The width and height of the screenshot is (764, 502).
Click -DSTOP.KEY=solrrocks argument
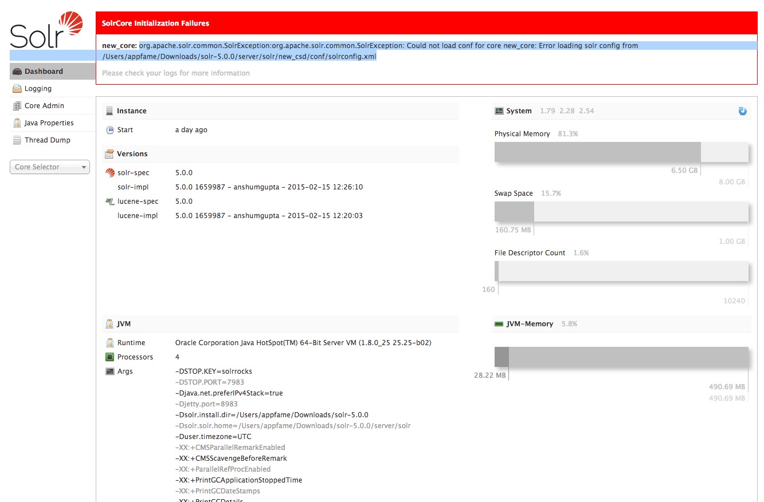[x=214, y=371]
